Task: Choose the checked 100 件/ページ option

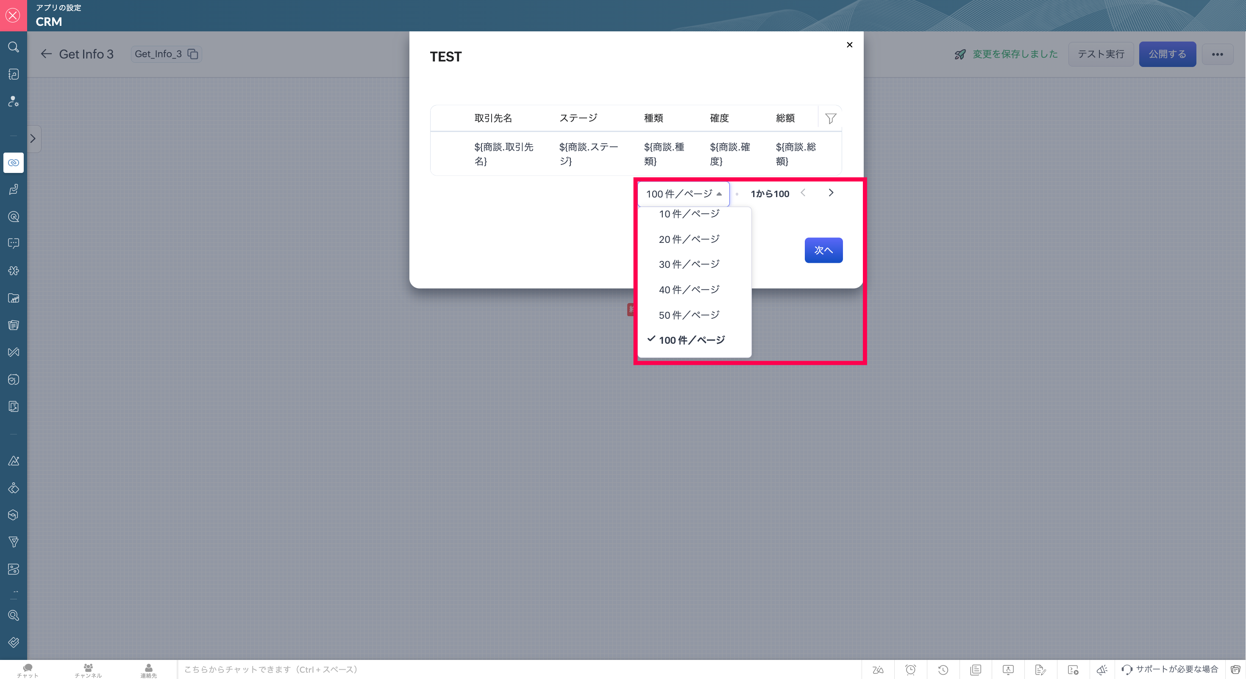Action: point(691,340)
